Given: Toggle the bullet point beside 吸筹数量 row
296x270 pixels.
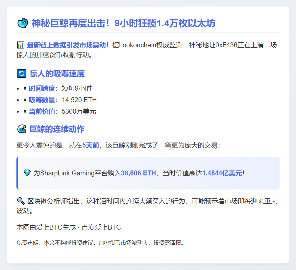Looking at the screenshot, I should point(18,100).
